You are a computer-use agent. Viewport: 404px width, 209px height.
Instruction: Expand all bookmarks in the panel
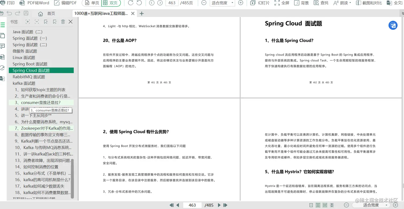28,22
